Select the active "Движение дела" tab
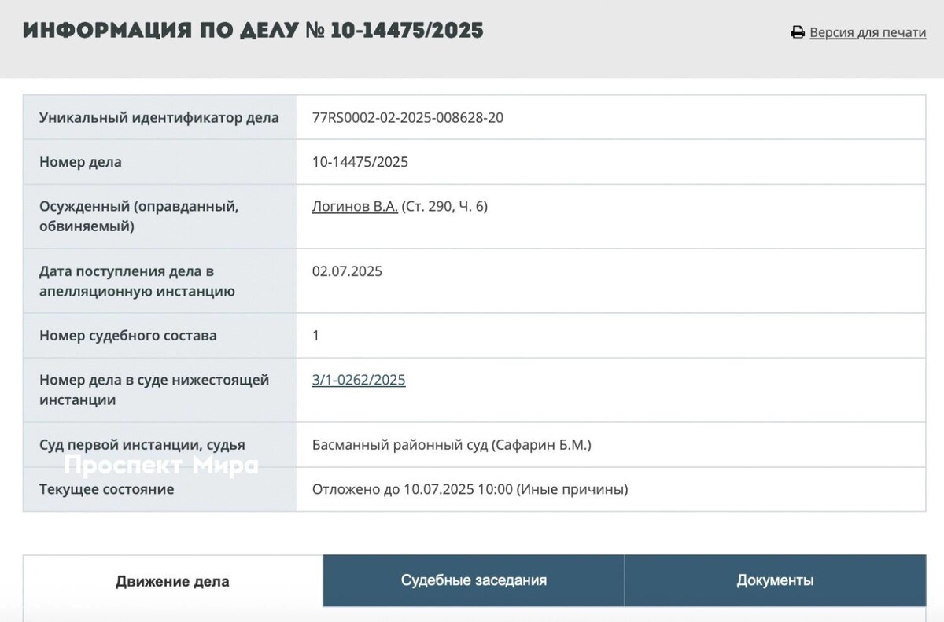The height and width of the screenshot is (622, 944). [x=173, y=580]
